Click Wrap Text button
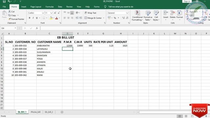Screen dimensions: 210x118 (x=91, y=13)
